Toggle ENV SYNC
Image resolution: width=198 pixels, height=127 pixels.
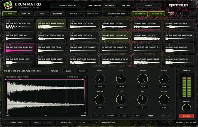[x=110, y=116]
